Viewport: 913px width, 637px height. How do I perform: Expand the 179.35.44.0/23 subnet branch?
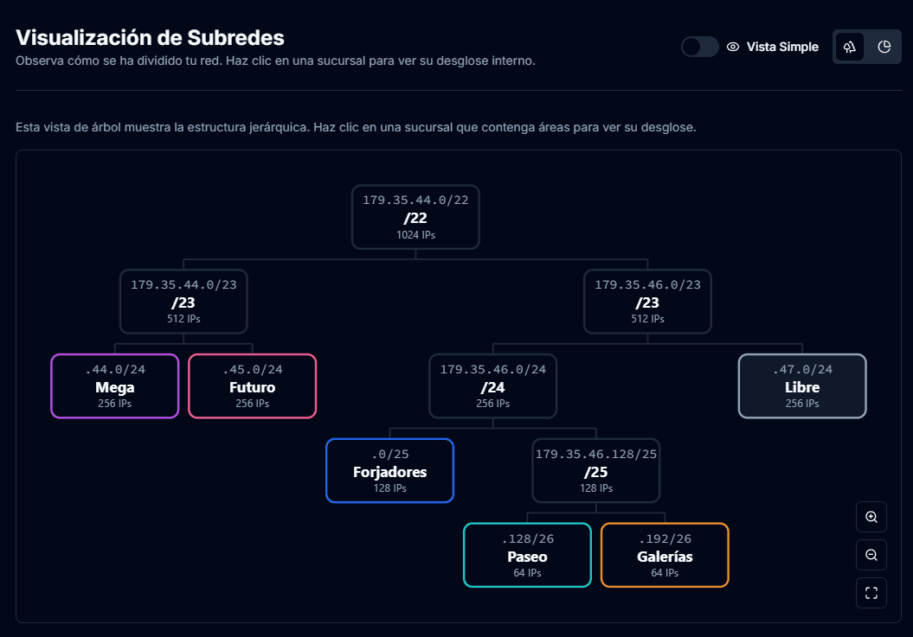(x=183, y=301)
